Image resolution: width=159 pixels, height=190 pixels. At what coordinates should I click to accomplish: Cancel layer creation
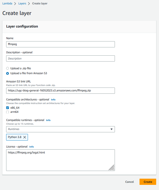pos(130,182)
